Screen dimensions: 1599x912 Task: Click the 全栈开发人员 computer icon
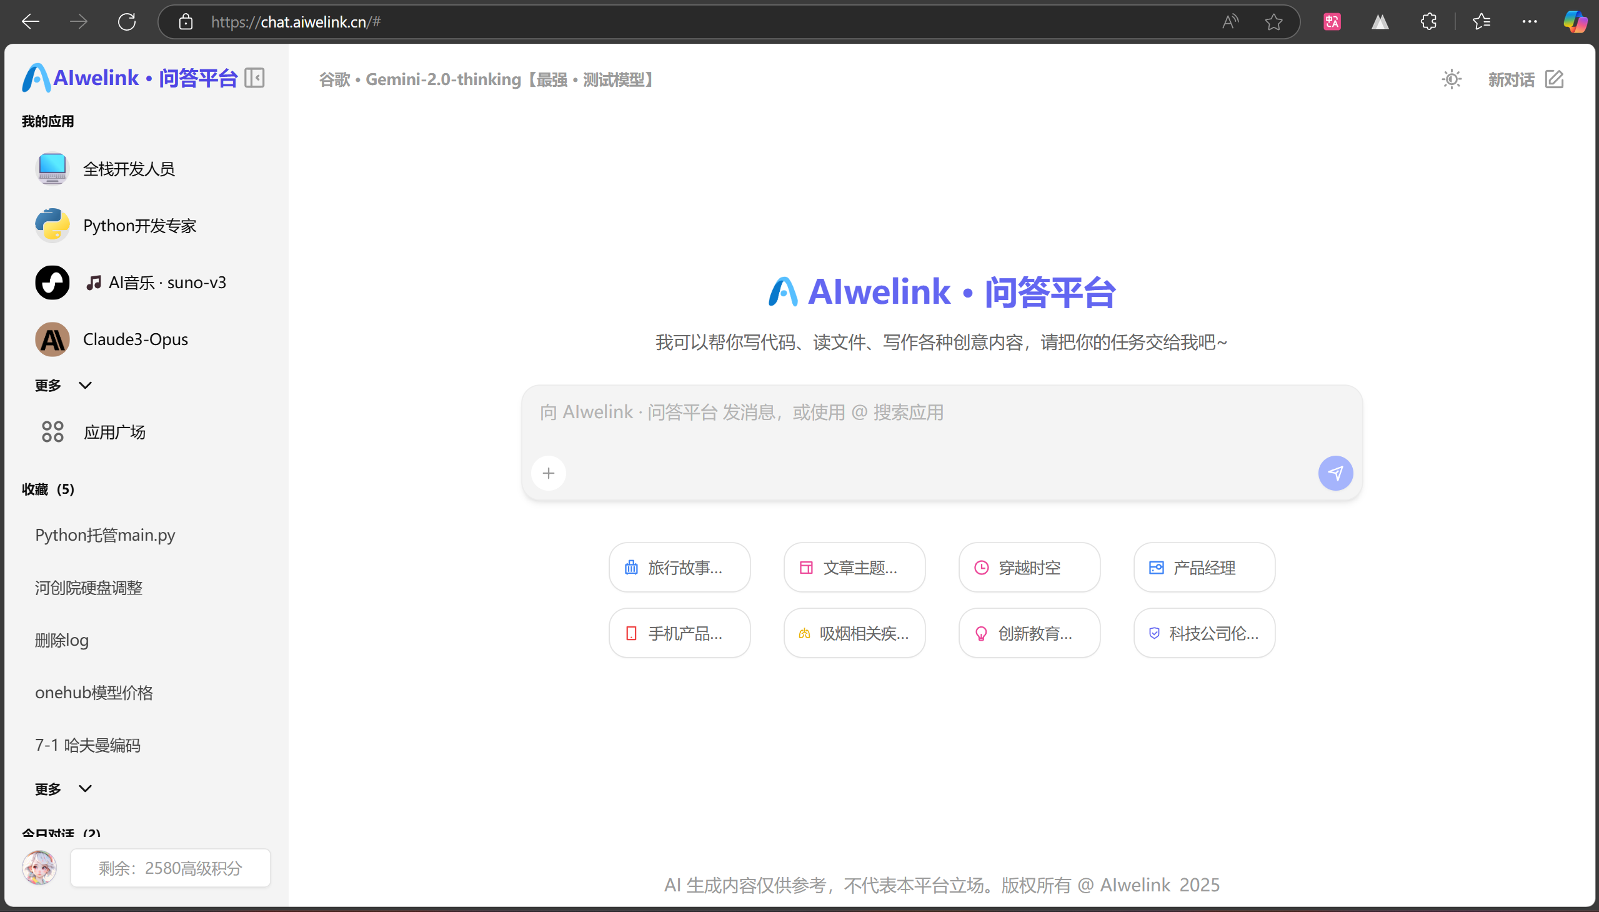(x=52, y=169)
